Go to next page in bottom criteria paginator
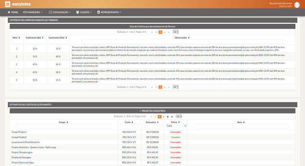 coord(165,87)
